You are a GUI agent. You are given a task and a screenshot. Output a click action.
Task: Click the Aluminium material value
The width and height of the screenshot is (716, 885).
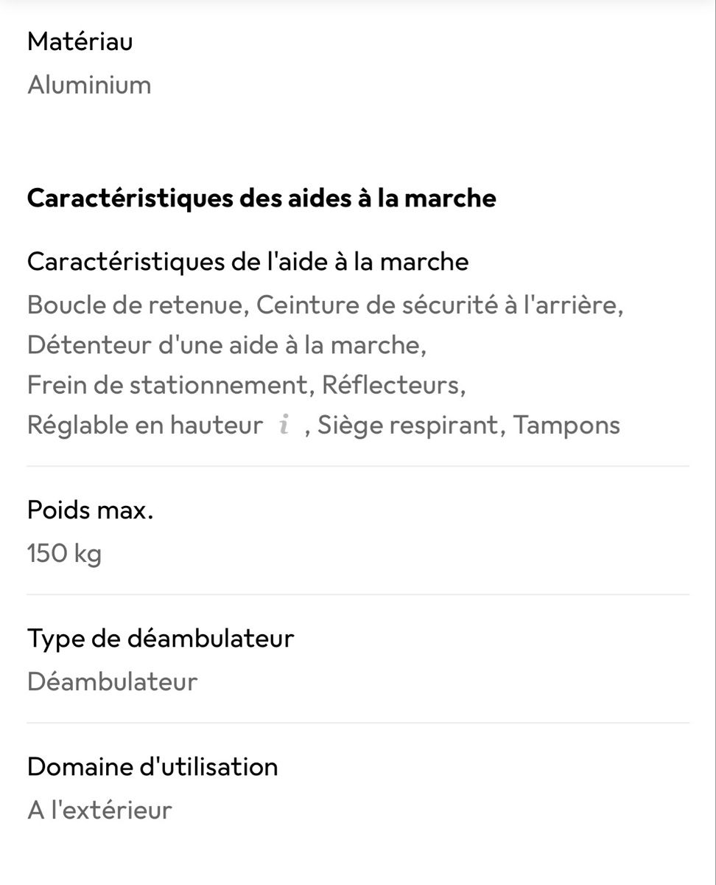[x=89, y=85]
